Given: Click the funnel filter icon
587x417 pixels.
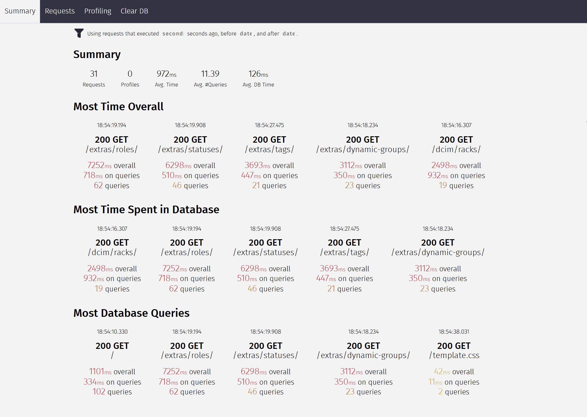Looking at the screenshot, I should (x=79, y=33).
